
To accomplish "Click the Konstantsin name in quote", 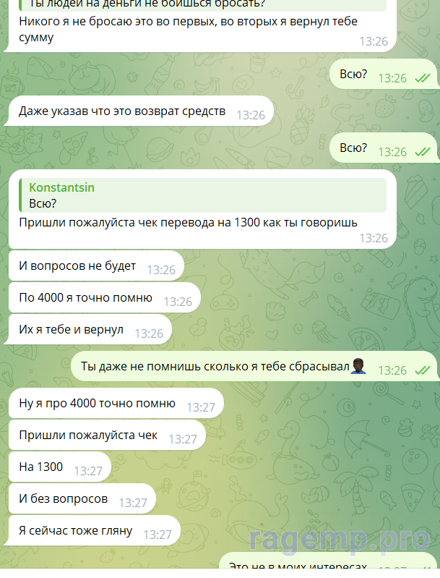I will click(x=62, y=187).
